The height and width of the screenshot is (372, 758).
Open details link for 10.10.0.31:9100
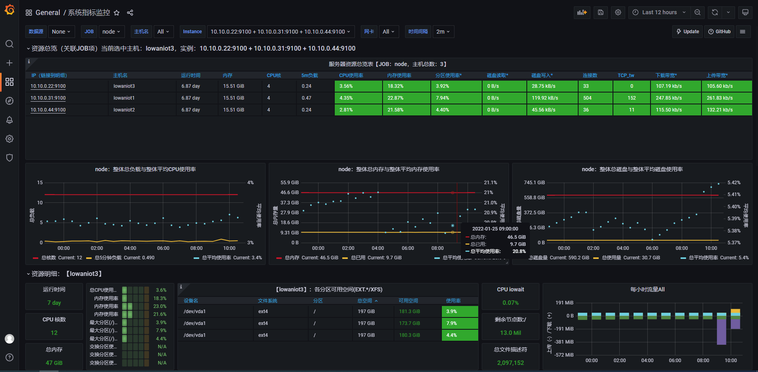coord(48,98)
